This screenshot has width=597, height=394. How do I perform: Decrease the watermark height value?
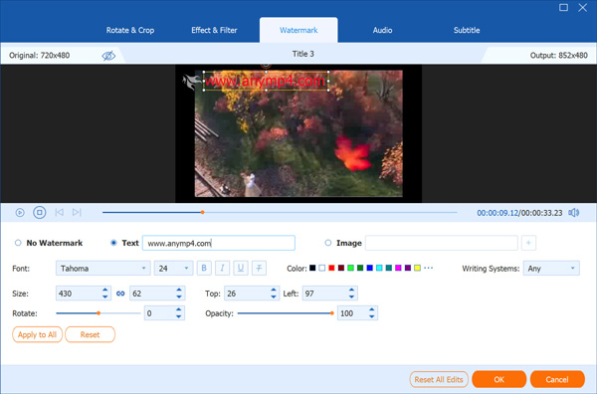pyautogui.click(x=179, y=296)
